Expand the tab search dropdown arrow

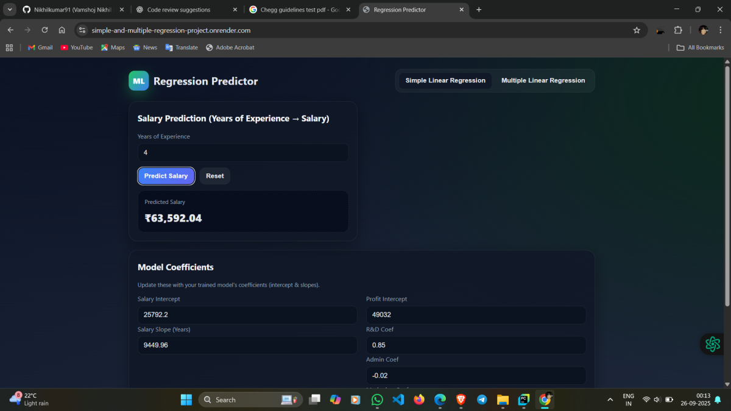(x=10, y=10)
